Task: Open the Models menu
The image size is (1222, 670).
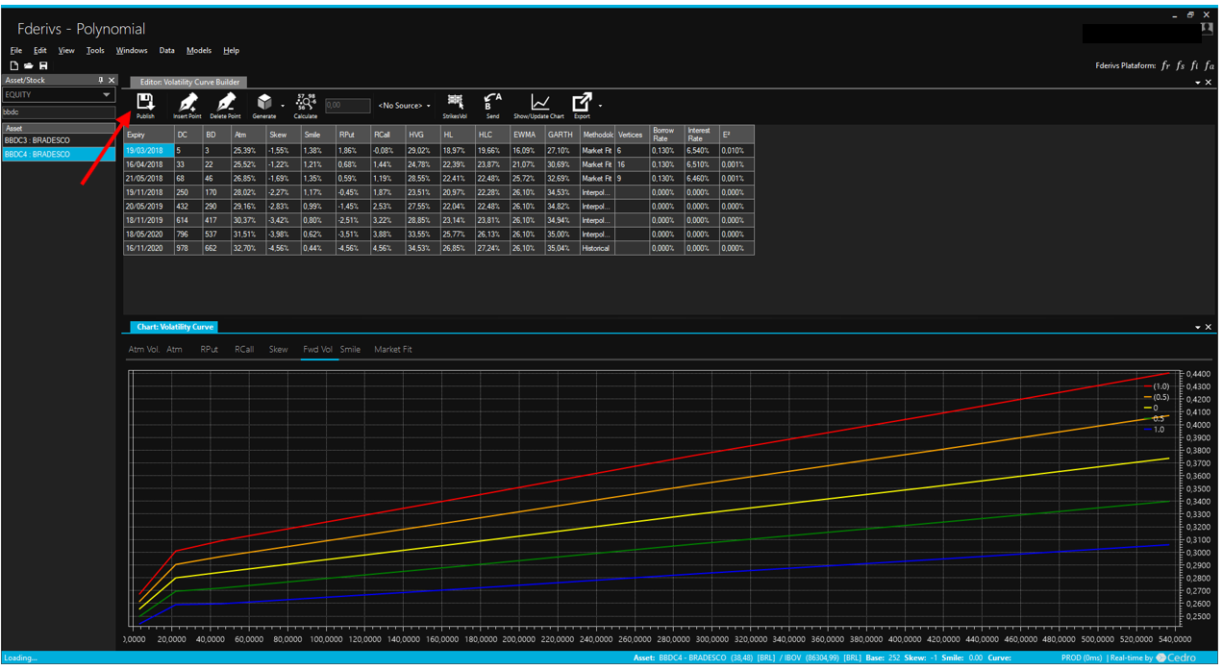Action: pyautogui.click(x=199, y=50)
